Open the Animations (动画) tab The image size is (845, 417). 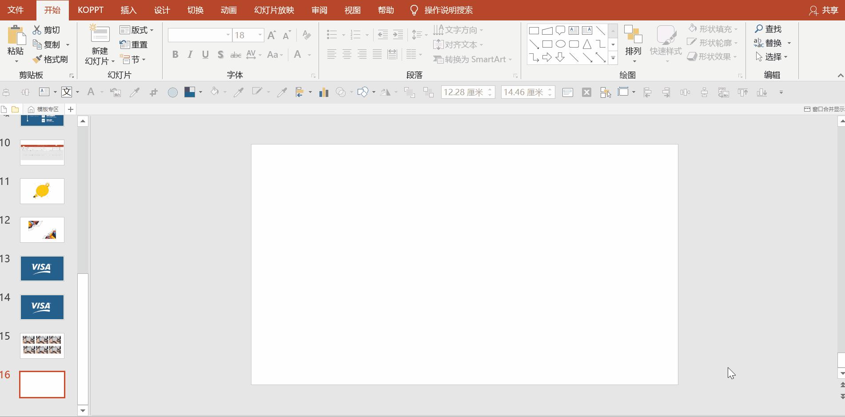[x=228, y=10]
